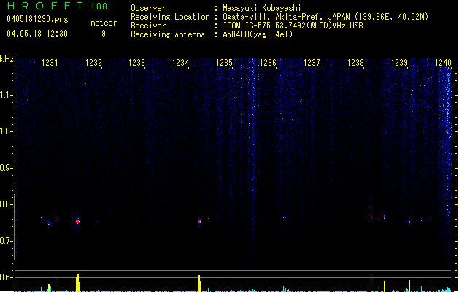Click the meteor count value 9
459x292 pixels.
104,34
